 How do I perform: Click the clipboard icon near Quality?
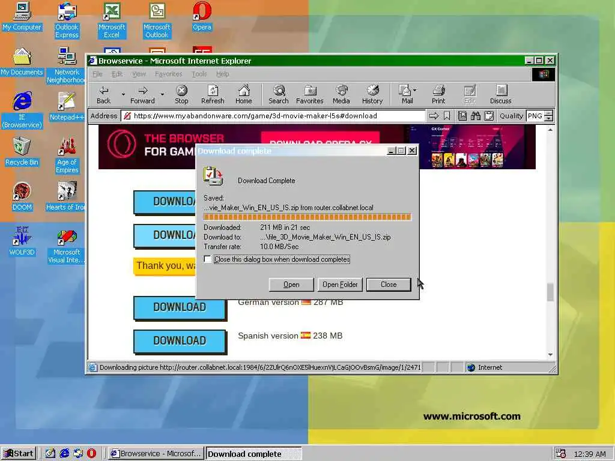point(489,116)
